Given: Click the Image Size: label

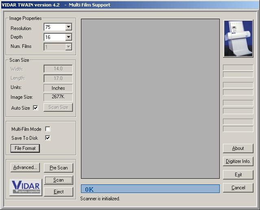Looking at the screenshot, I should click(x=22, y=97).
